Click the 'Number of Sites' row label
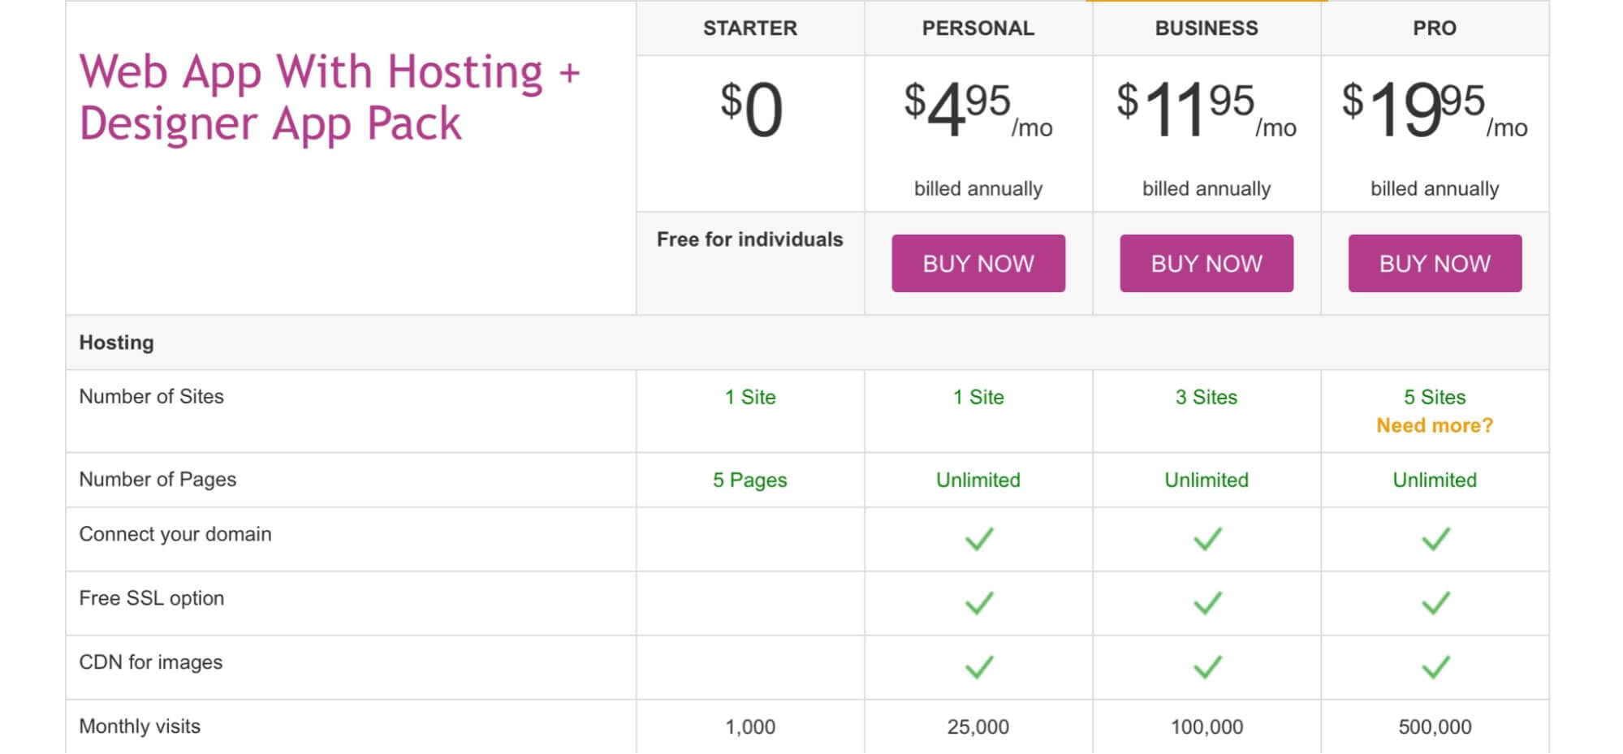1623x754 pixels. pos(151,397)
